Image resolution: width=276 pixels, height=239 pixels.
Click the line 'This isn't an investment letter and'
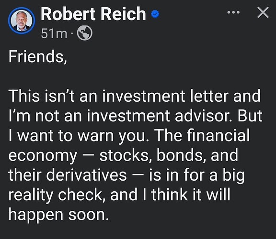tap(134, 96)
